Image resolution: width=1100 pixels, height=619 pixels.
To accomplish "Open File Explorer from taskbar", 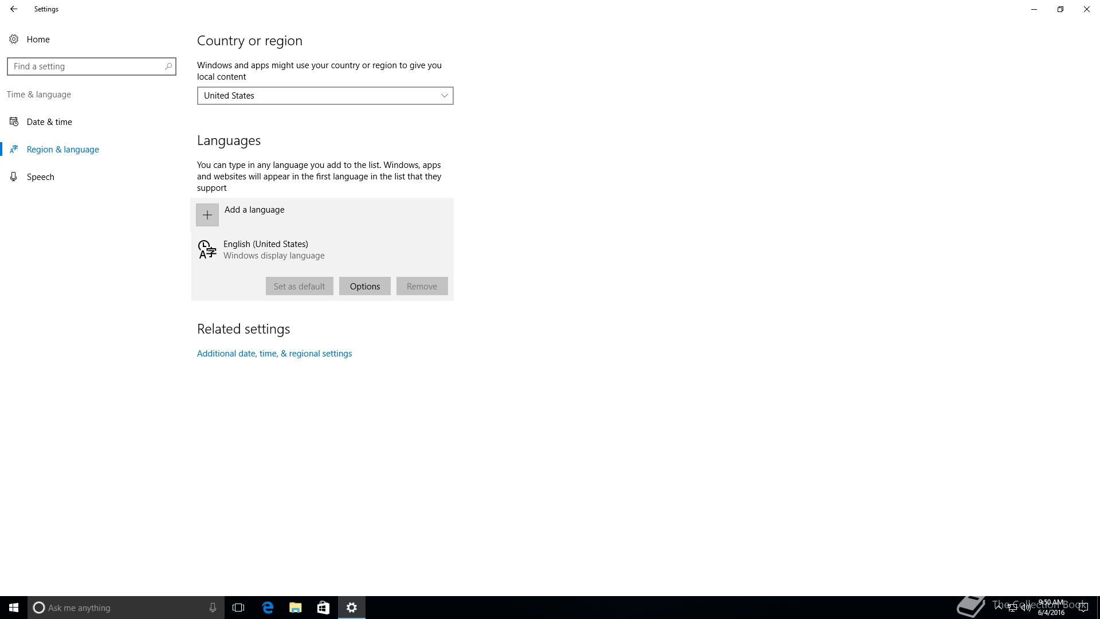I will [295, 608].
